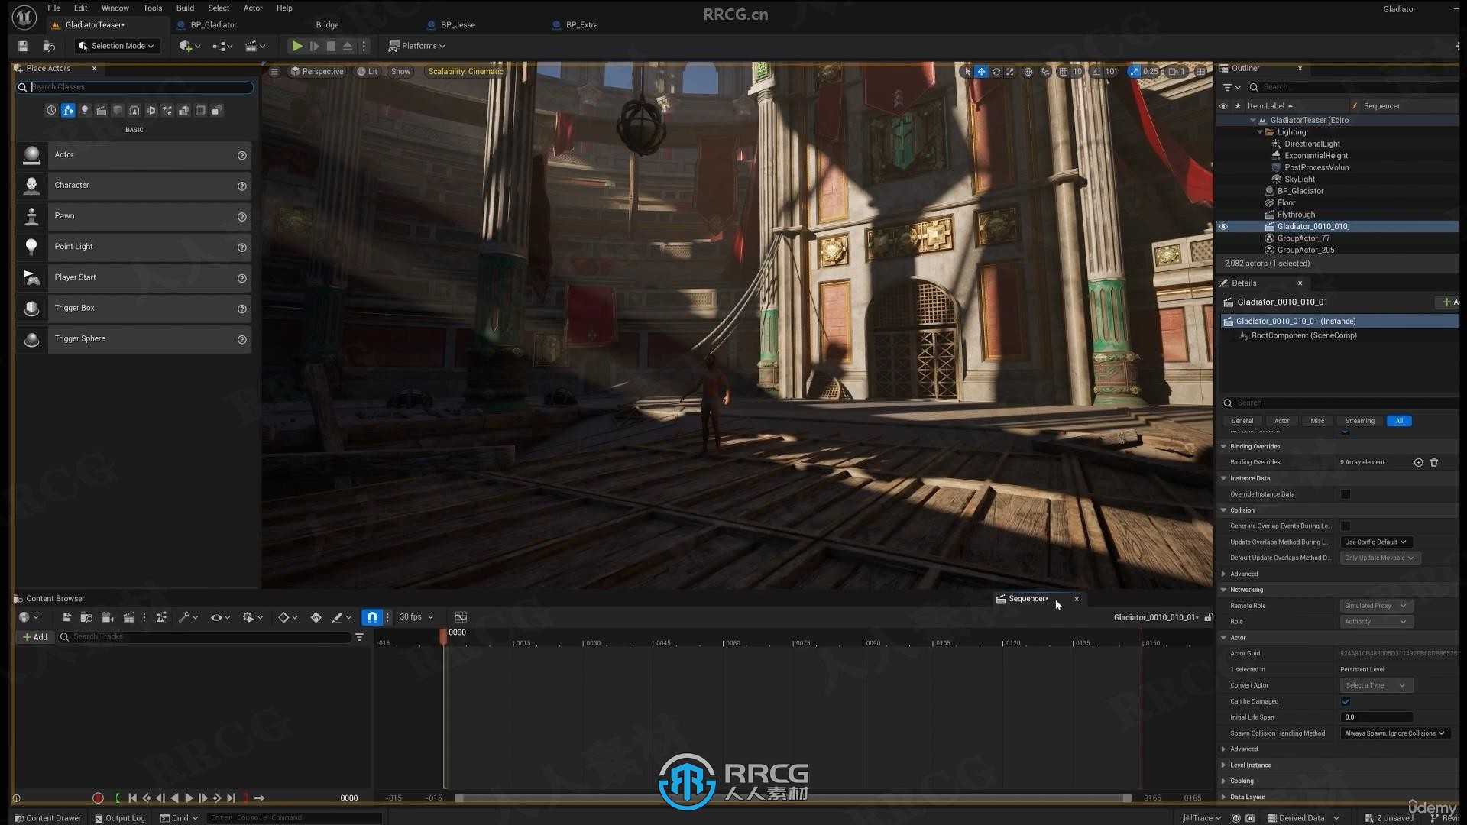Viewport: 1467px width, 825px height.
Task: Select the Streaming filter in Details
Action: click(x=1359, y=421)
